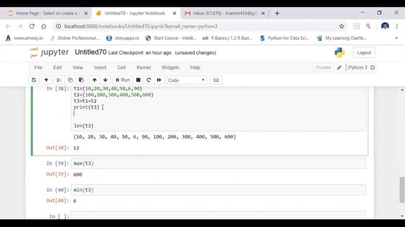Click the Logout button

coord(364,52)
